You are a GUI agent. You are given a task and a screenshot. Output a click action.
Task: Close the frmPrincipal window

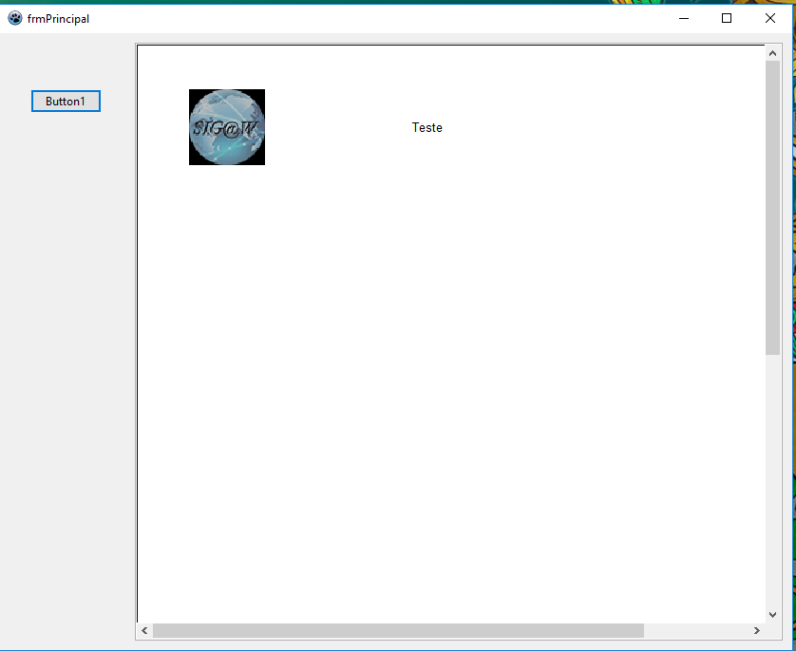coord(770,18)
